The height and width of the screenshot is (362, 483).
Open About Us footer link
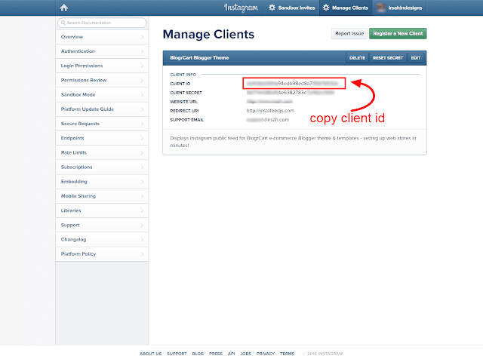[x=150, y=354]
